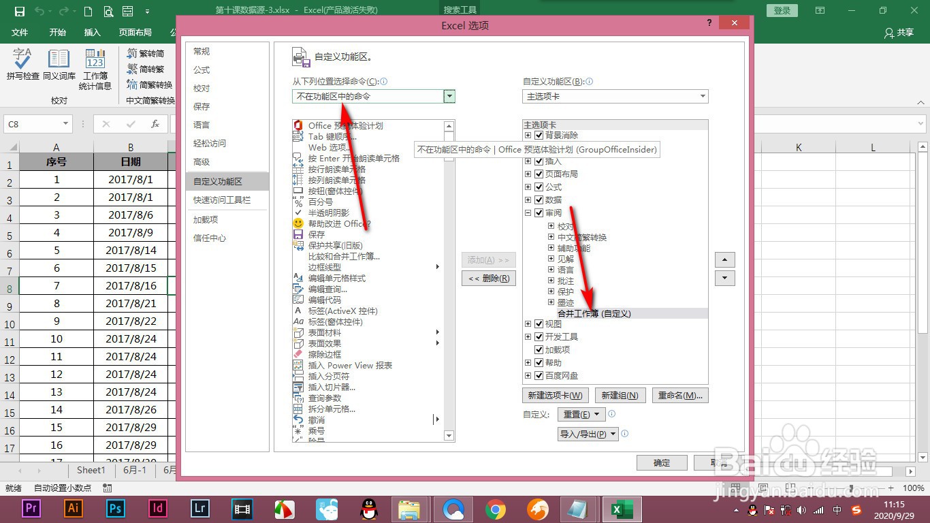Click info icon next to 导入/导出 button
Viewport: 930px width, 523px height.
625,433
